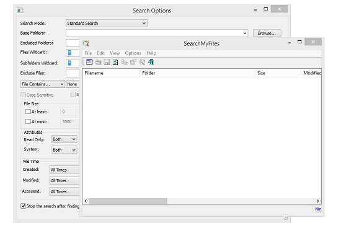Open the System attribute dropdown
The height and width of the screenshot is (236, 341).
64,150
